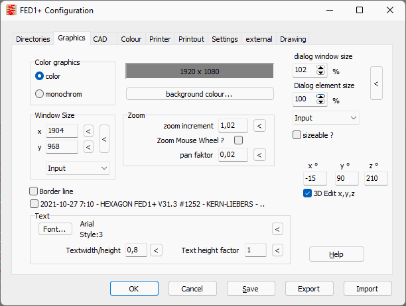Enable the Zoom Mouse Wheel checkbox

(238, 140)
